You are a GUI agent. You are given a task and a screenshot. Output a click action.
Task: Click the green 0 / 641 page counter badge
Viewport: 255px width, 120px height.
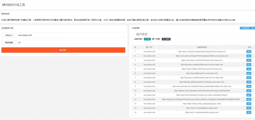(x=147, y=39)
